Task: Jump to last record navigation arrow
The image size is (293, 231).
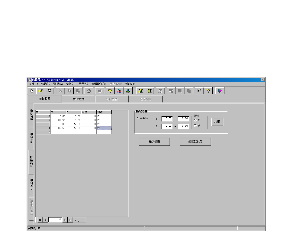Action: click(x=70, y=220)
